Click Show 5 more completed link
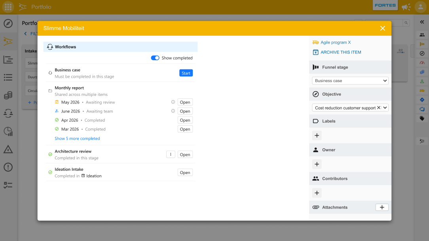 coord(77,138)
